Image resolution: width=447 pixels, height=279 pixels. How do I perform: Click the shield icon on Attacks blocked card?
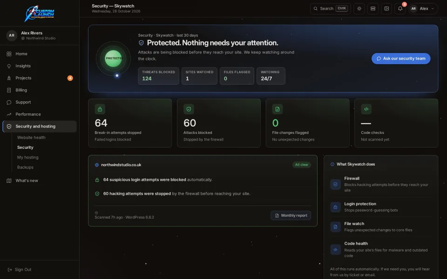click(189, 109)
